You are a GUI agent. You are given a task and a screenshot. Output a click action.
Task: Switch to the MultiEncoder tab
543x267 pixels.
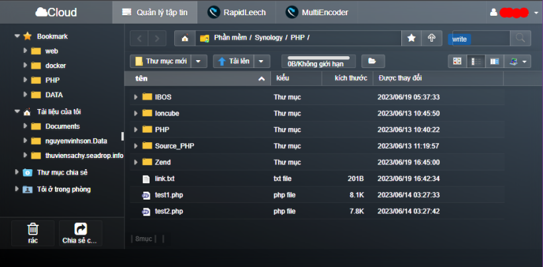(317, 13)
